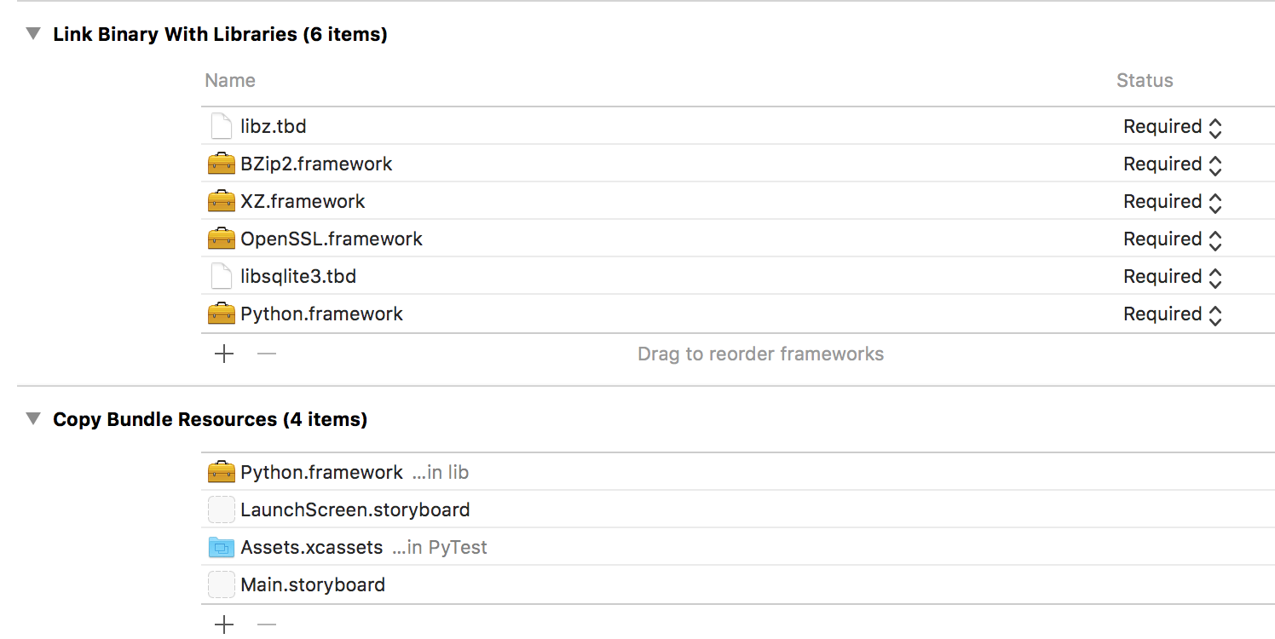Remove library using the minus button
Image resolution: width=1275 pixels, height=639 pixels.
click(267, 354)
